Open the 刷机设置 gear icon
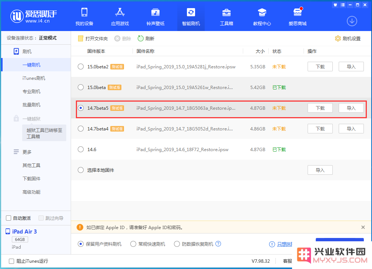This screenshot has height=269, width=372. 338,38
